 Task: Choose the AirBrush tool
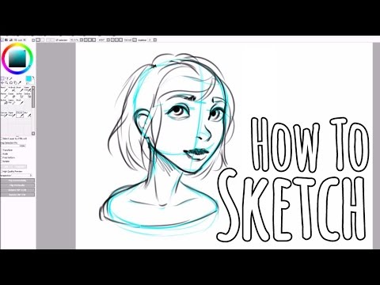12,89
